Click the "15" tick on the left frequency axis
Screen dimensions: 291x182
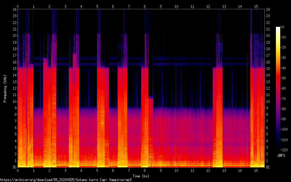click(x=14, y=69)
